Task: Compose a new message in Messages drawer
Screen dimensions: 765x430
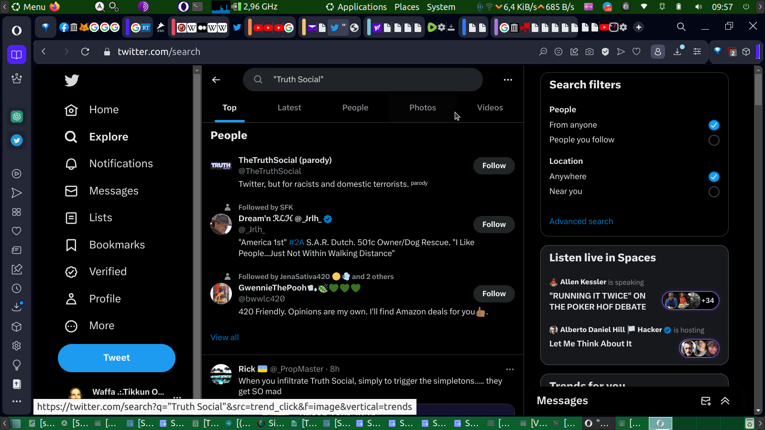Action: click(x=706, y=401)
